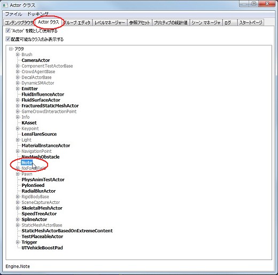Expand the Brush tree node
Screen dimensions: 278x275
pos(18,54)
